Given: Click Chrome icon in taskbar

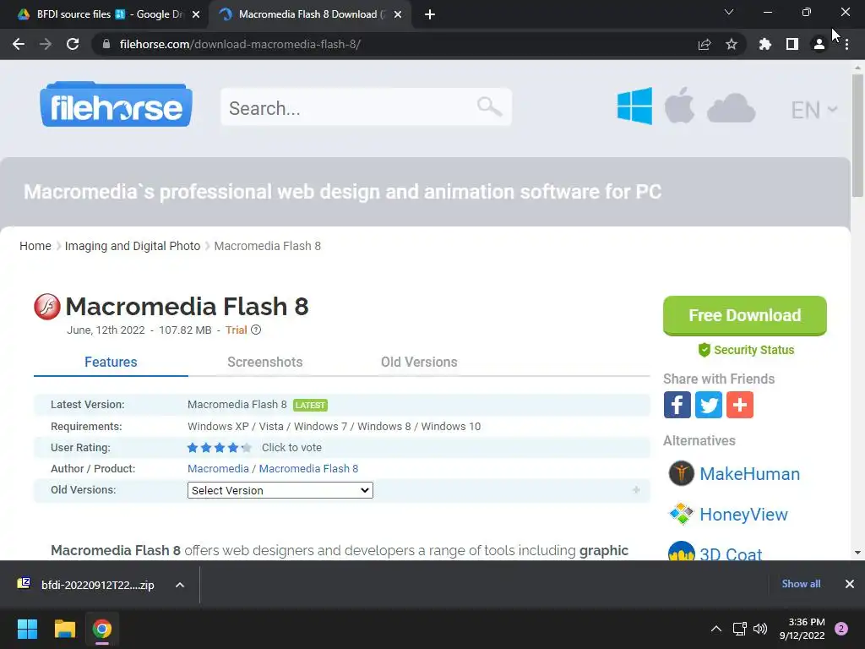Looking at the screenshot, I should tap(102, 629).
